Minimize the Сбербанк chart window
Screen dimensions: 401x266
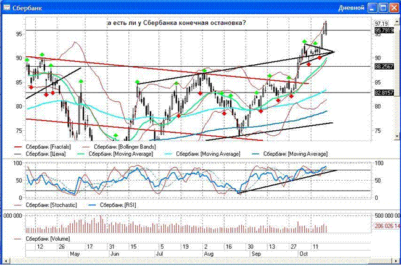point(373,7)
